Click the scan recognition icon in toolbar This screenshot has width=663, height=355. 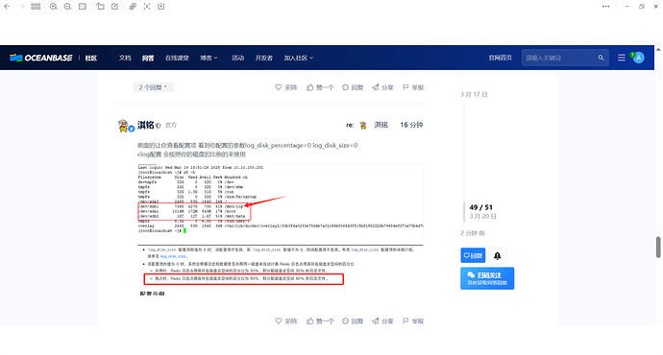pyautogui.click(x=147, y=7)
